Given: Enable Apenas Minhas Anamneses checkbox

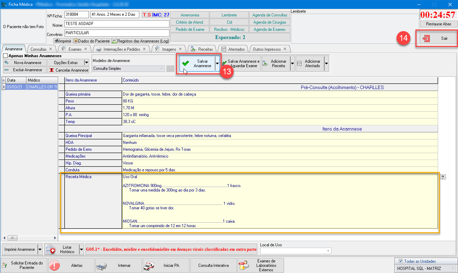Looking at the screenshot, I should click(x=5, y=56).
